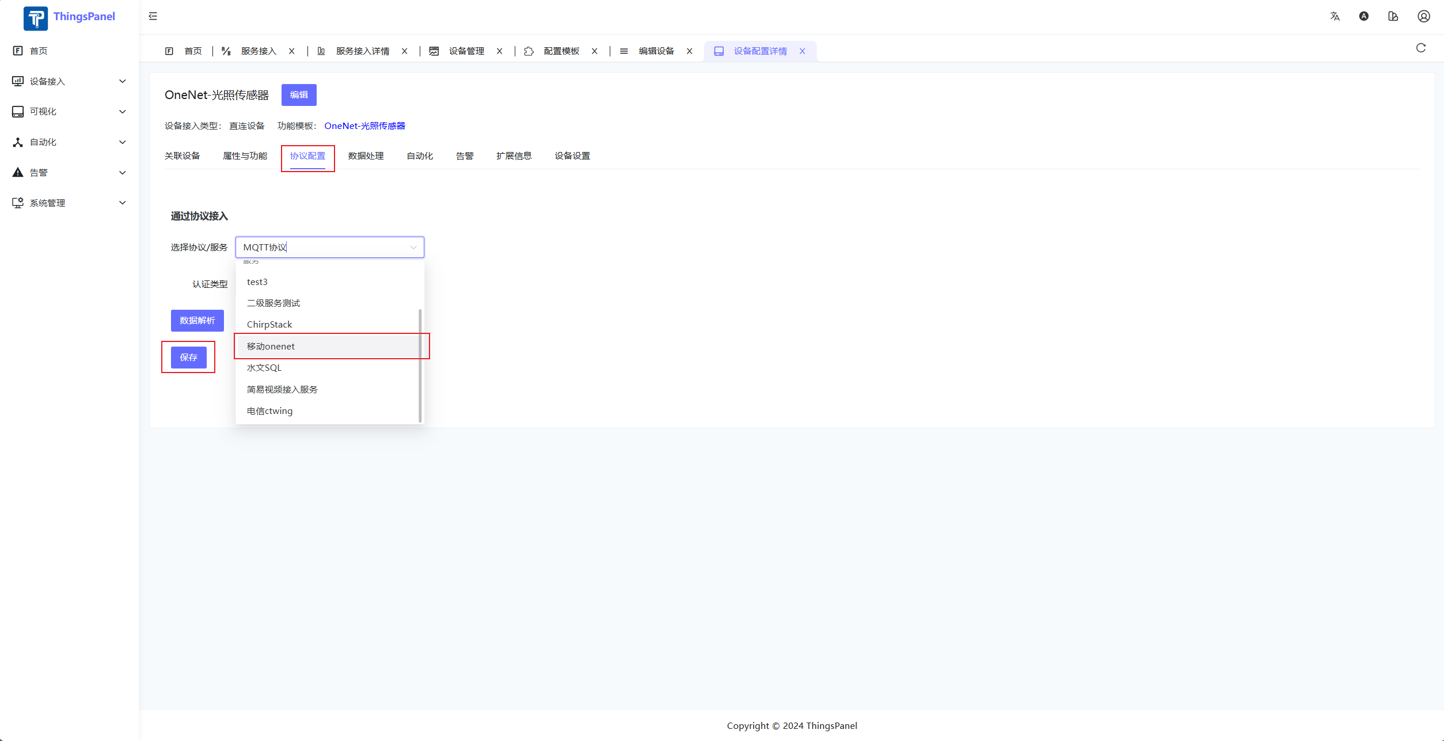Image resolution: width=1444 pixels, height=741 pixels.
Task: Open the 选择协议/服务 dropdown box
Action: (329, 247)
